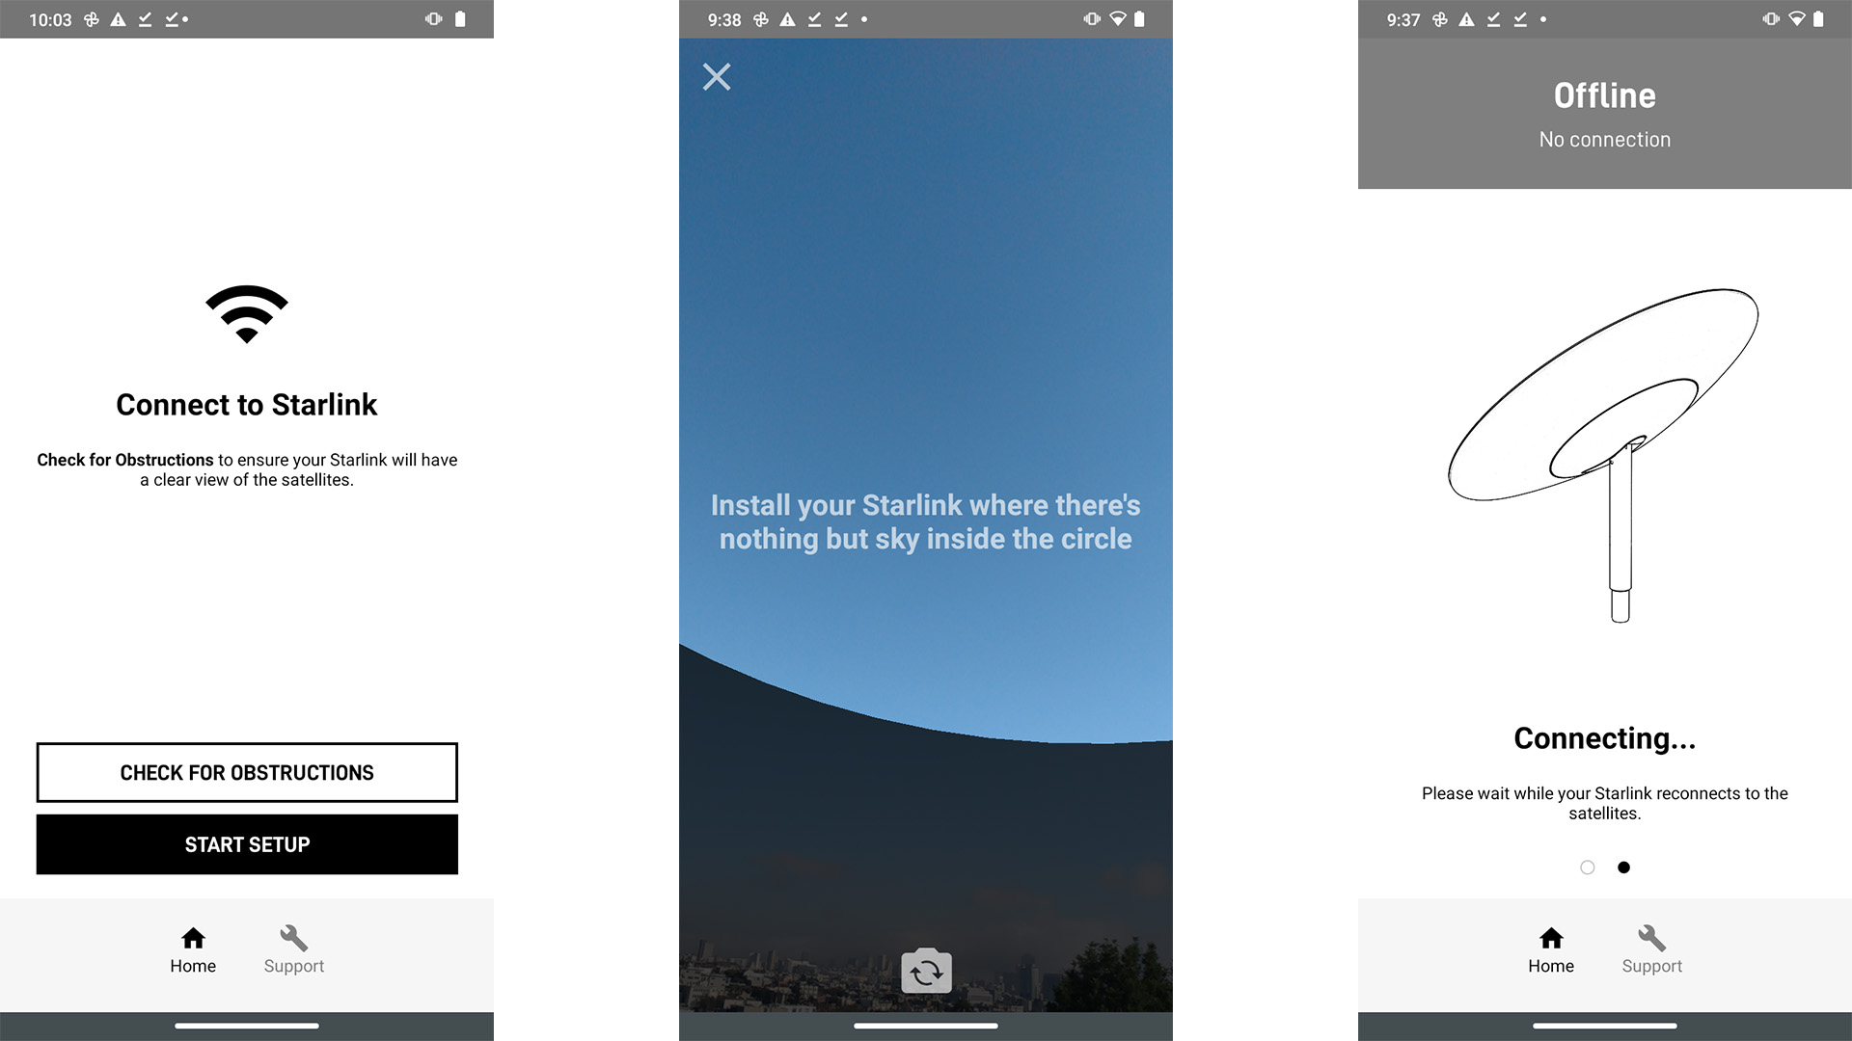1852x1041 pixels.
Task: Select the first page indicator dot
Action: pyautogui.click(x=1588, y=867)
